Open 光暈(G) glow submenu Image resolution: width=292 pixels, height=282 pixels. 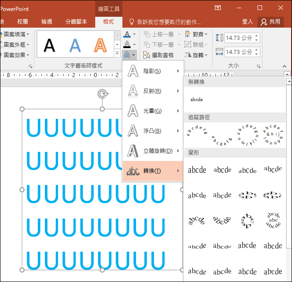153,111
